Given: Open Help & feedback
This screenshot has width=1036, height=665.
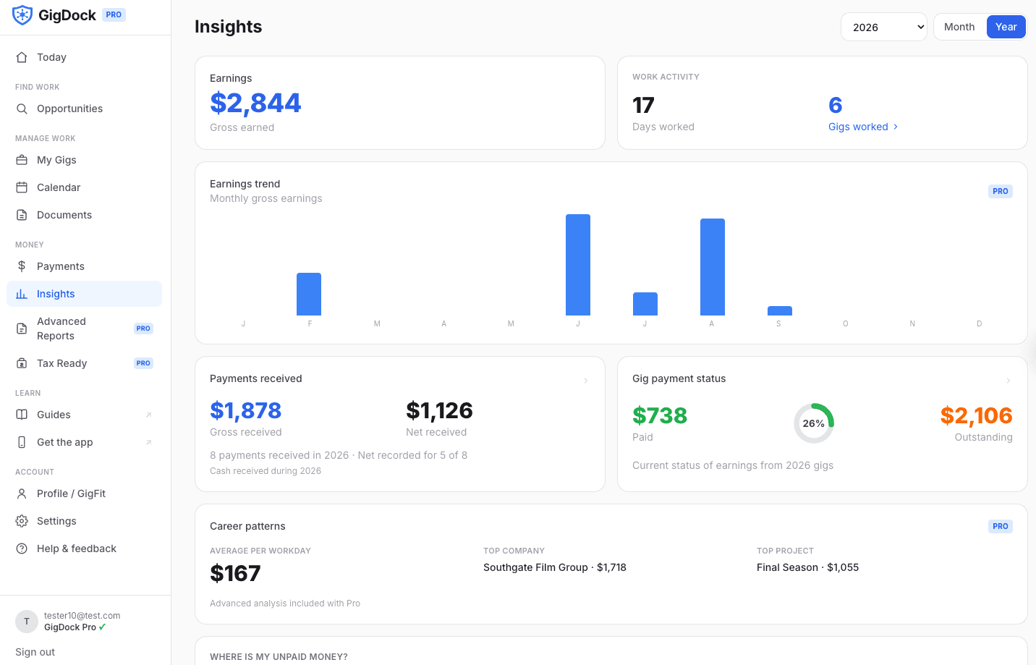Looking at the screenshot, I should point(84,548).
